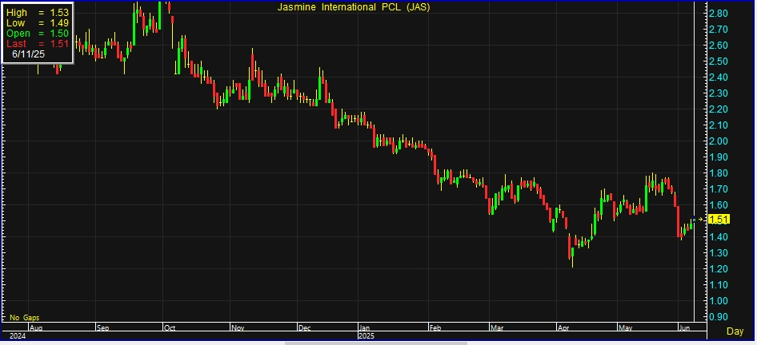Click the Day timeframe label
This screenshot has width=757, height=345.
[735, 331]
